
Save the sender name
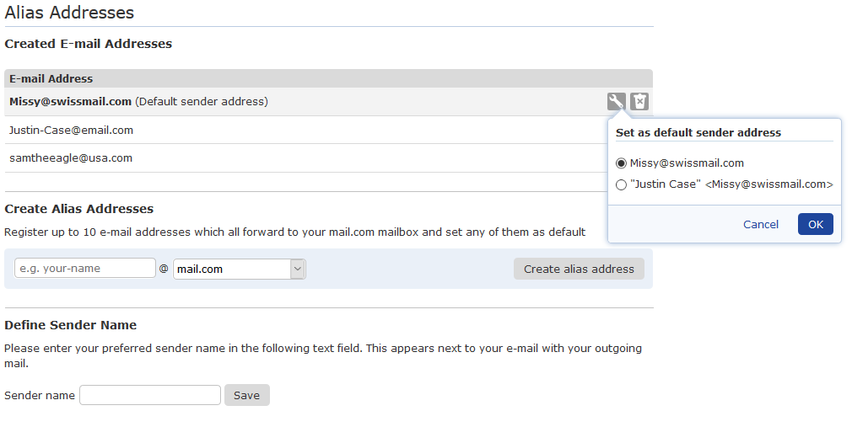[x=246, y=395]
